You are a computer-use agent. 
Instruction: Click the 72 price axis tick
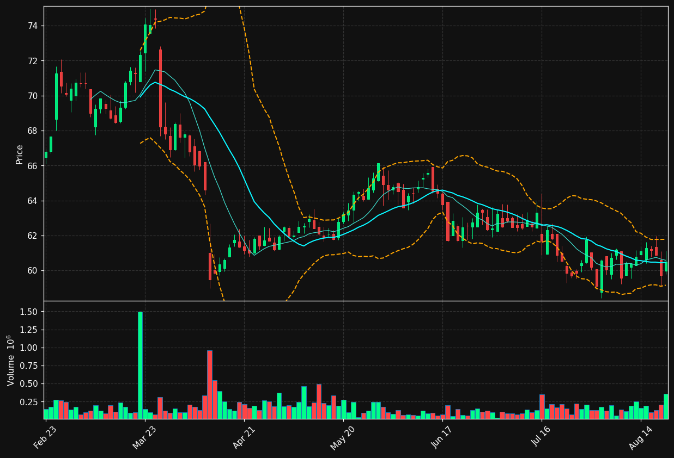pos(32,61)
